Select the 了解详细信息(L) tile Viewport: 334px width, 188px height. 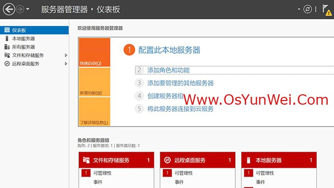click(x=94, y=111)
